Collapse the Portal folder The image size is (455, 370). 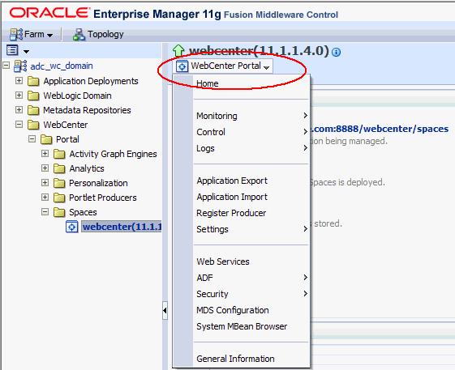click(x=32, y=138)
